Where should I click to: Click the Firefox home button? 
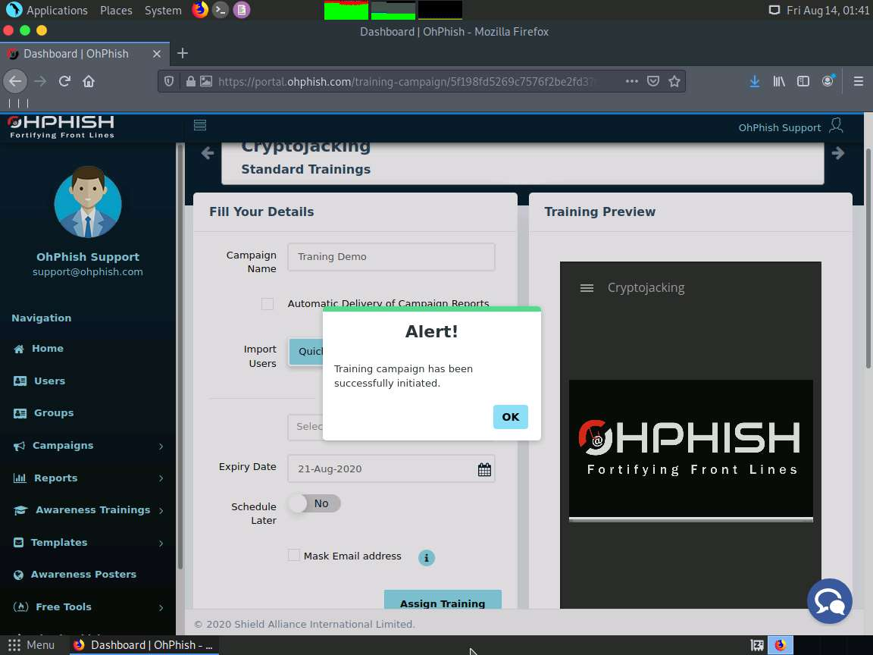(89, 81)
